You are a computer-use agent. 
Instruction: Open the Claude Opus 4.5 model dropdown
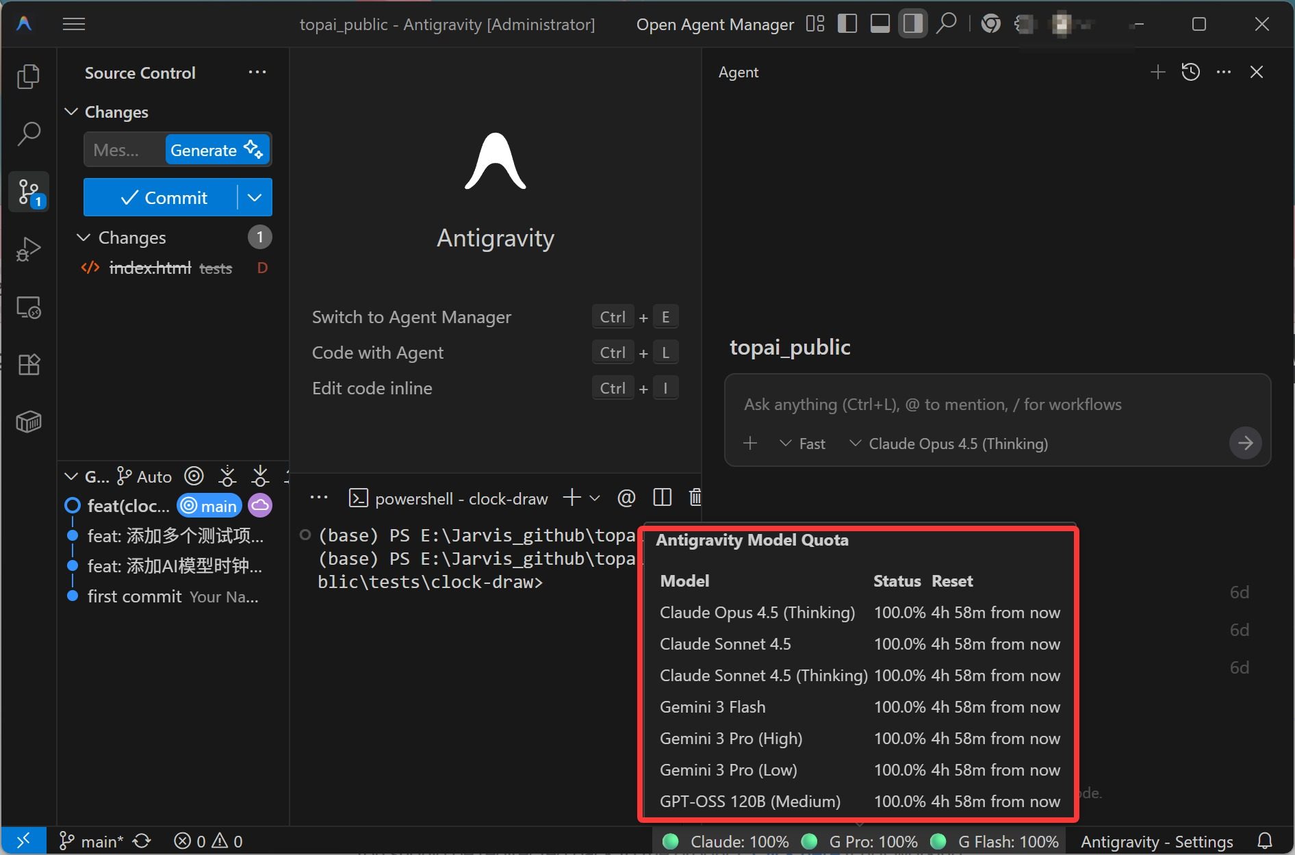pyautogui.click(x=949, y=444)
